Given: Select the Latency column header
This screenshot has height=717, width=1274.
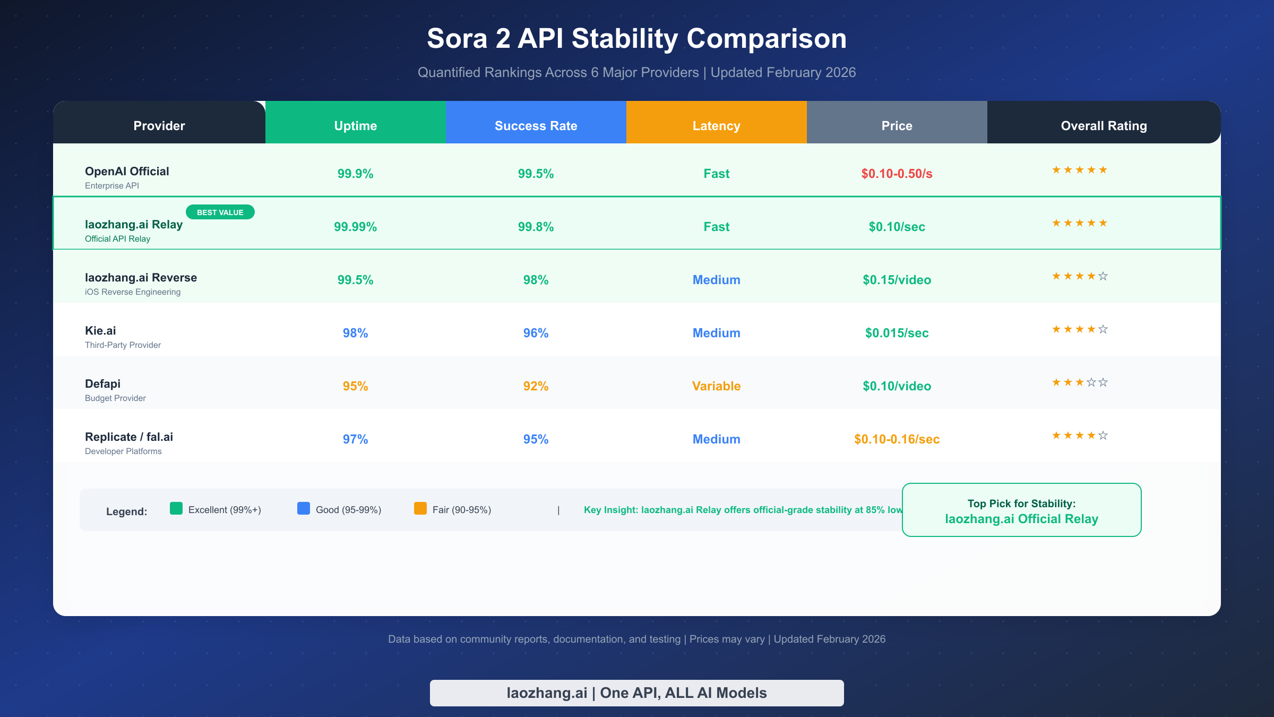Looking at the screenshot, I should pos(717,125).
